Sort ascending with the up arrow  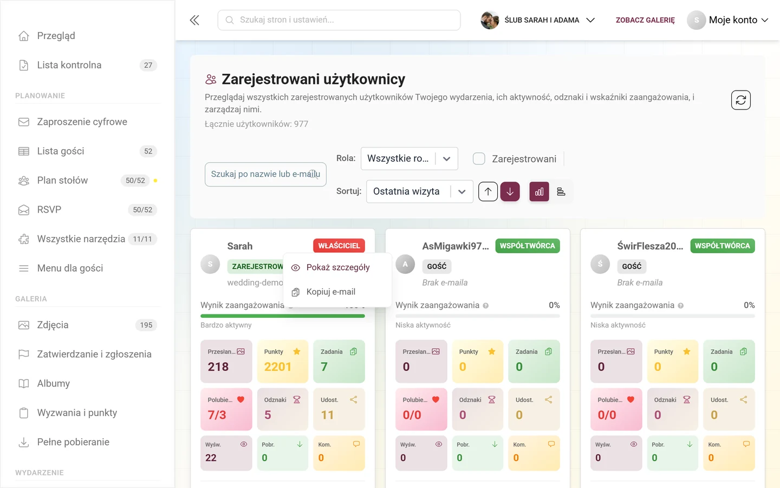[x=488, y=191]
